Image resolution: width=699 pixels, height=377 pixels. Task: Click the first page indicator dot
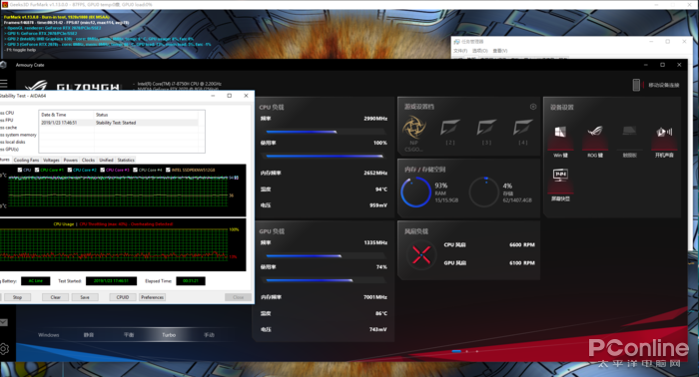456,351
